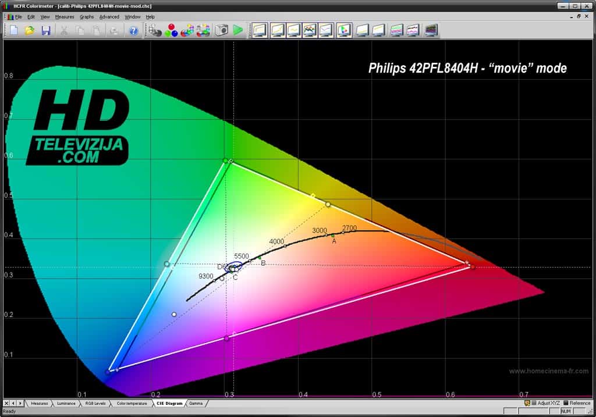This screenshot has height=417, width=596.
Task: Toggle the fifth monitor graph view button
Action: pos(326,30)
